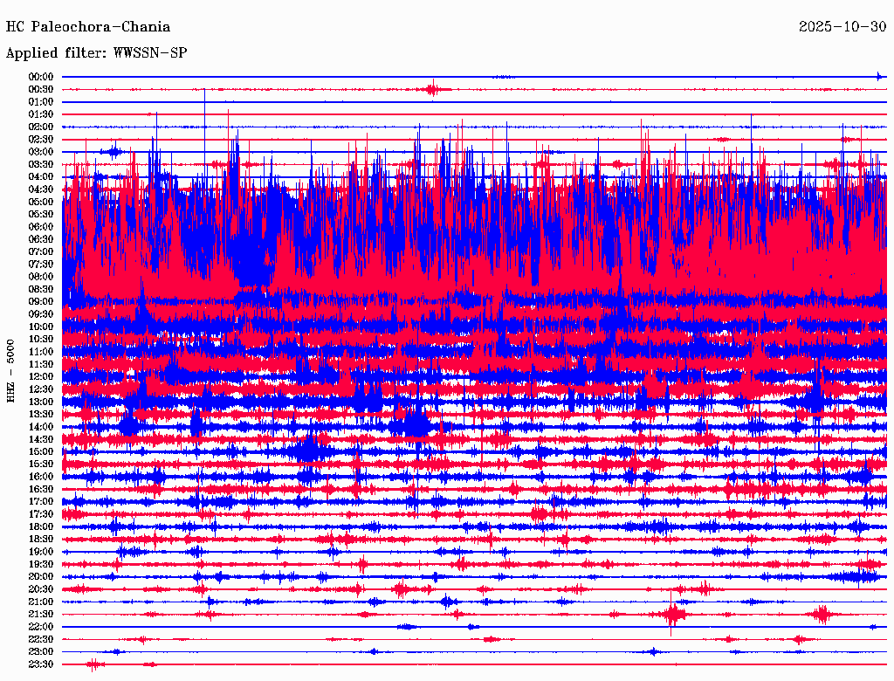
Task: Select the 12:30 time label
Action: pyautogui.click(x=41, y=389)
